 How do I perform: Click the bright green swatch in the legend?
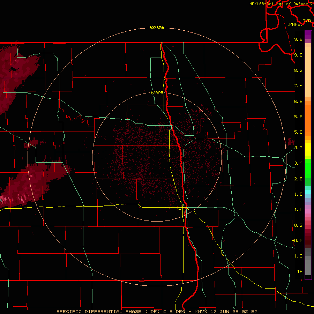pos(308,168)
